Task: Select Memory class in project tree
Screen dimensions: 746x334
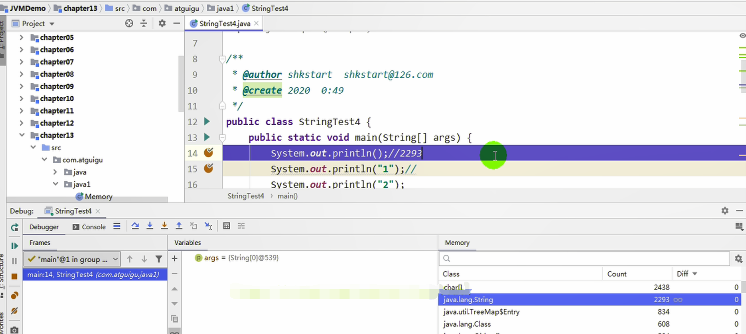Action: pos(94,197)
